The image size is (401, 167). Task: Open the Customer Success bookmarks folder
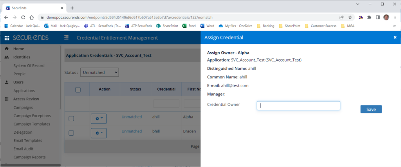pyautogui.click(x=321, y=25)
